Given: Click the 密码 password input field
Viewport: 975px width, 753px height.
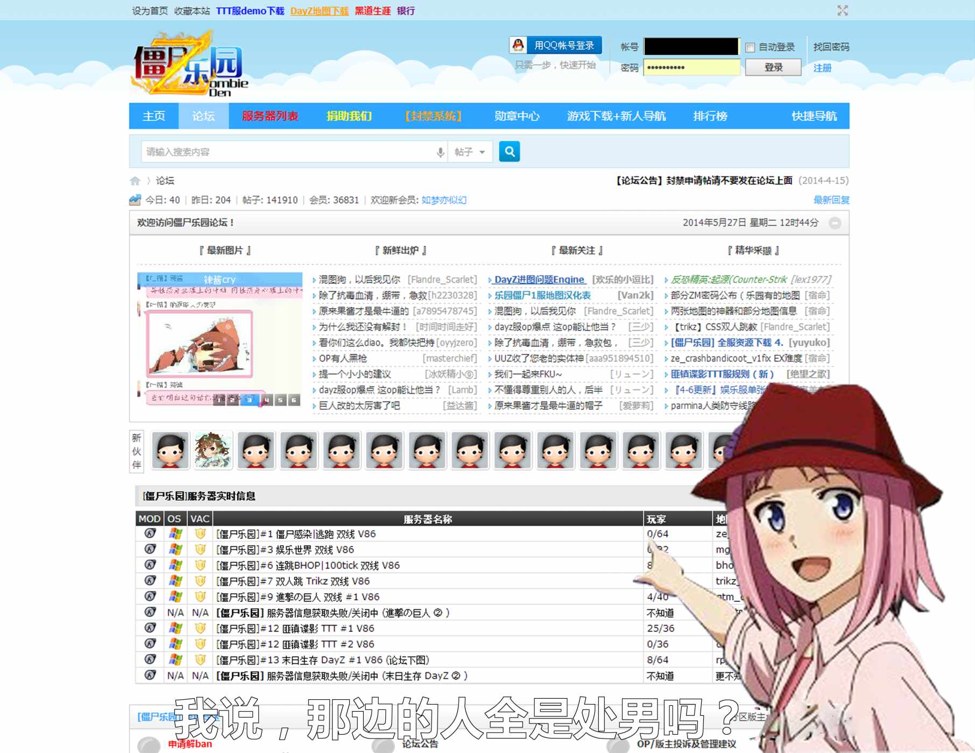Looking at the screenshot, I should pos(691,67).
